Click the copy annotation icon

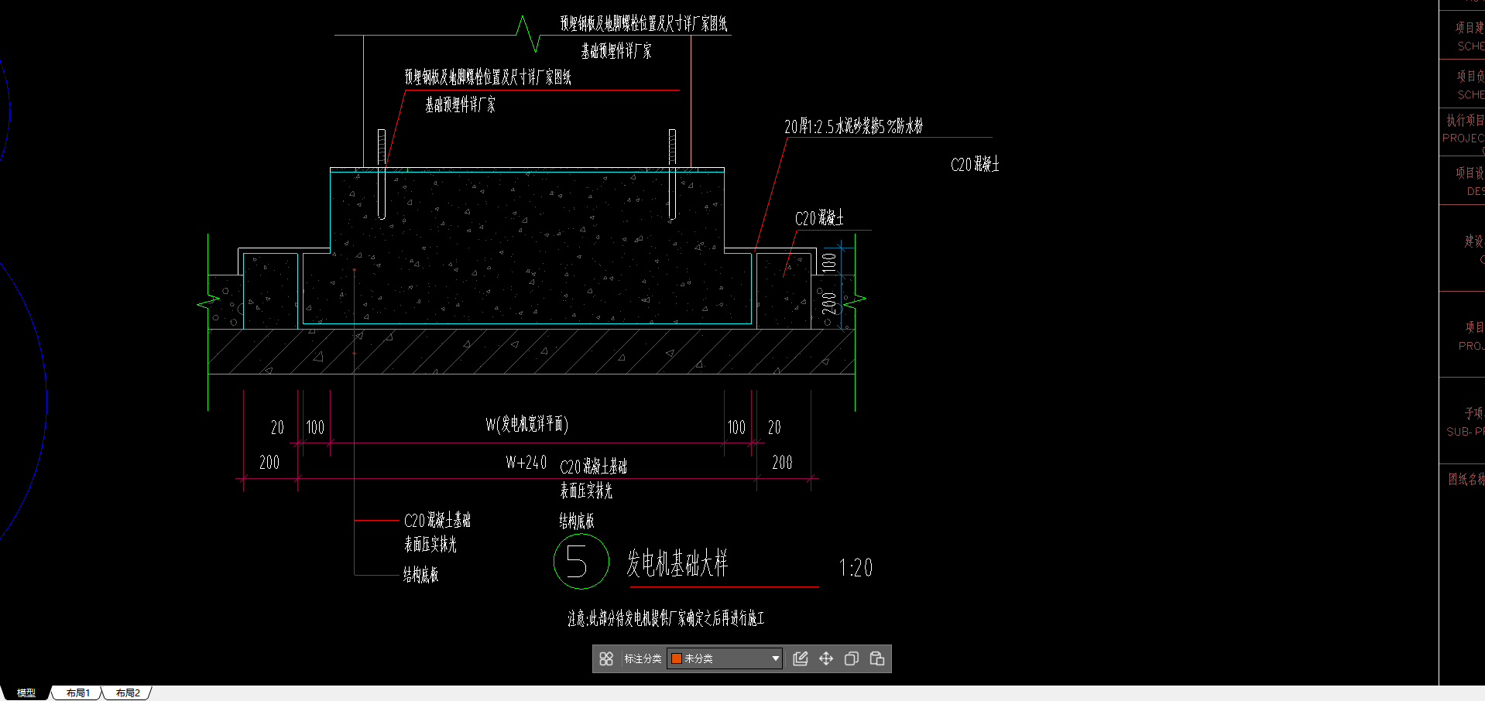tap(852, 658)
